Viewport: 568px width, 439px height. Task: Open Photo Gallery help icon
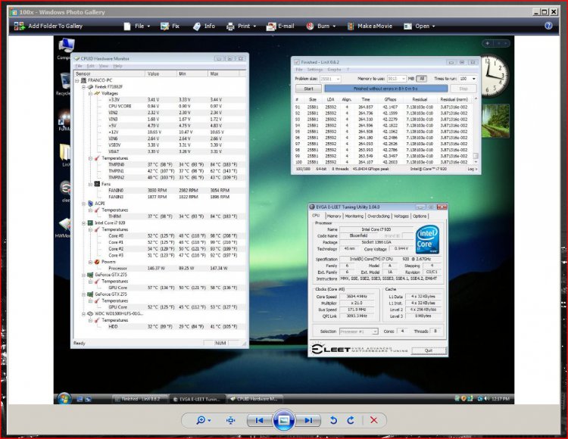point(548,26)
